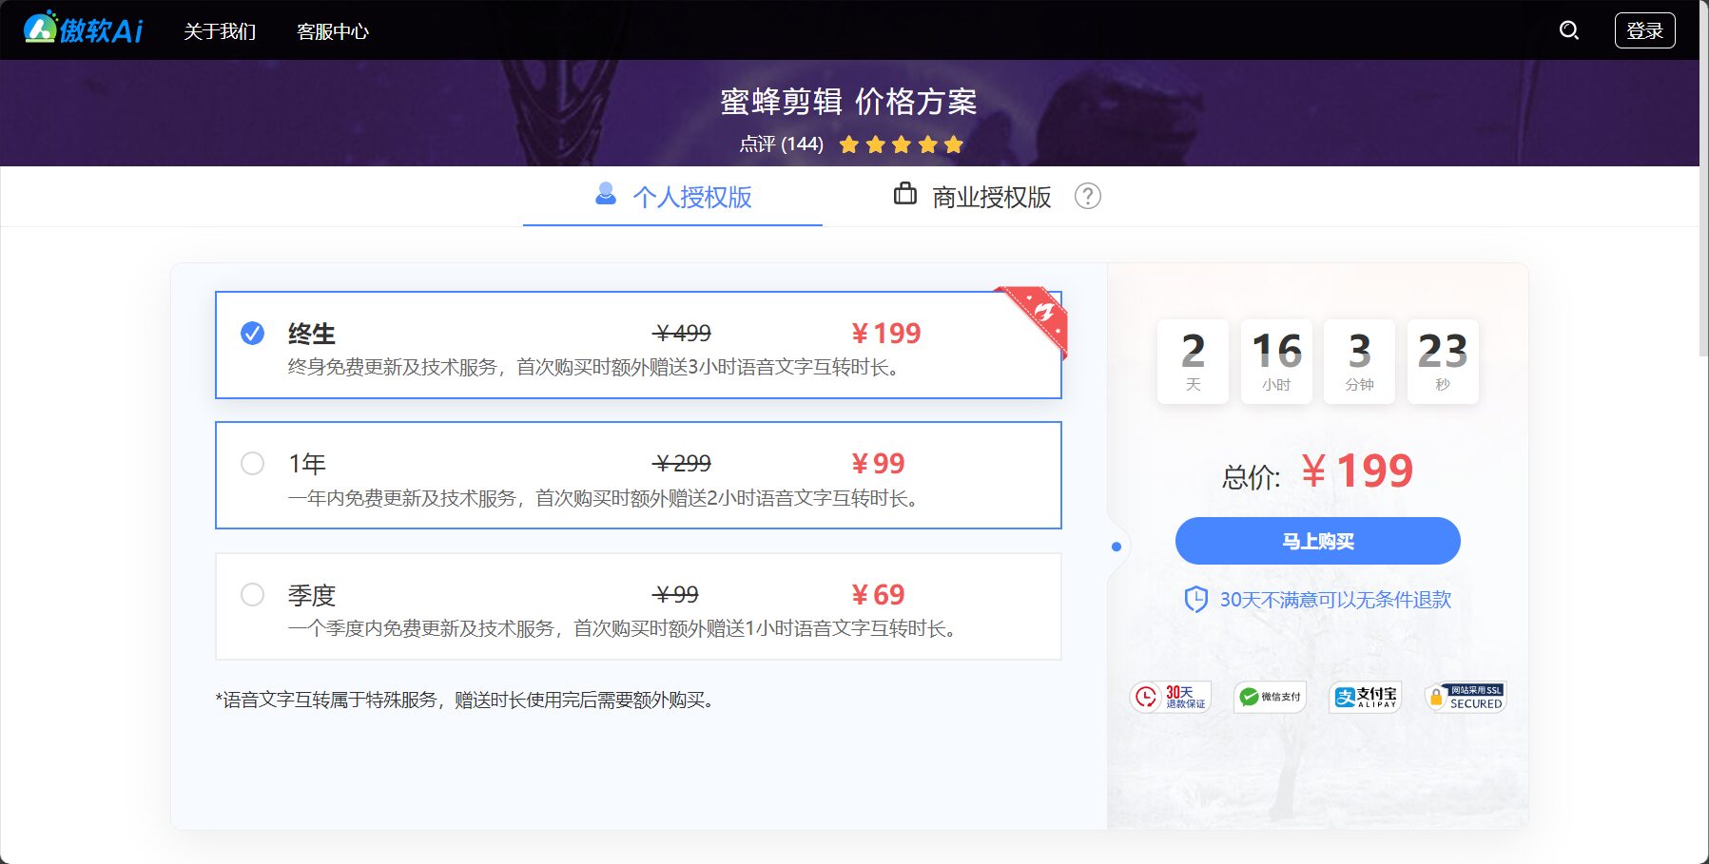Click the shield icon beside refund text
This screenshot has width=1709, height=864.
click(1195, 600)
